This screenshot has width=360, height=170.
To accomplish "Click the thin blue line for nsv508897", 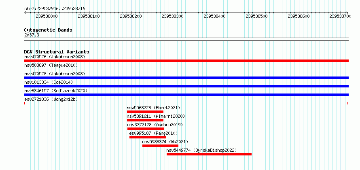I will tap(186, 69).
